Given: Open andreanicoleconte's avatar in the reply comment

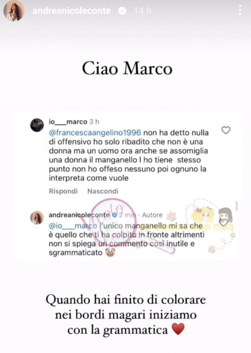Looking at the screenshot, I should 37,218.
